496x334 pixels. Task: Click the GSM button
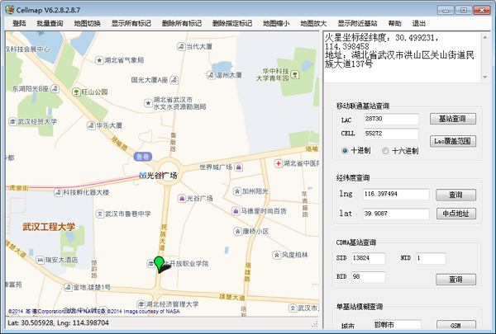(455, 325)
